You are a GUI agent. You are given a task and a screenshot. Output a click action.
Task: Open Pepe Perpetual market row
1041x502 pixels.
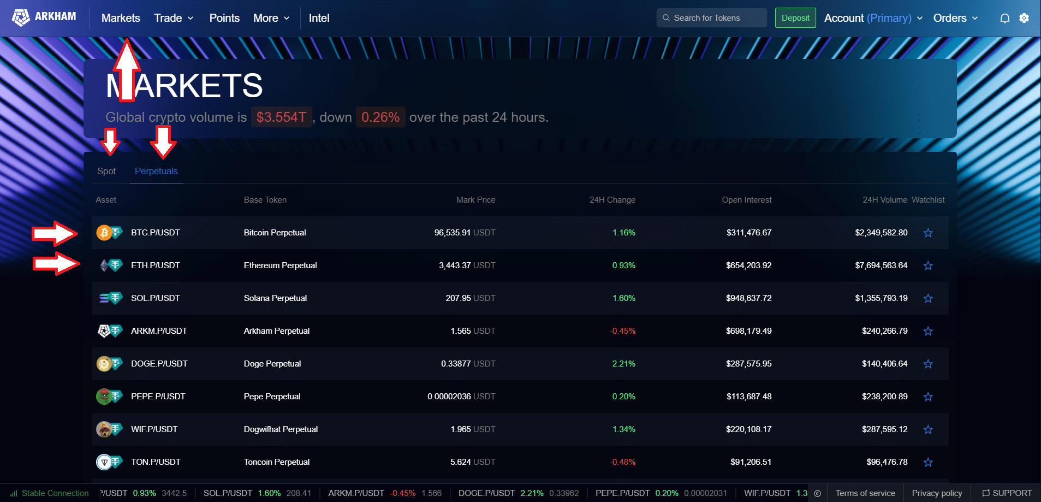[x=520, y=397]
